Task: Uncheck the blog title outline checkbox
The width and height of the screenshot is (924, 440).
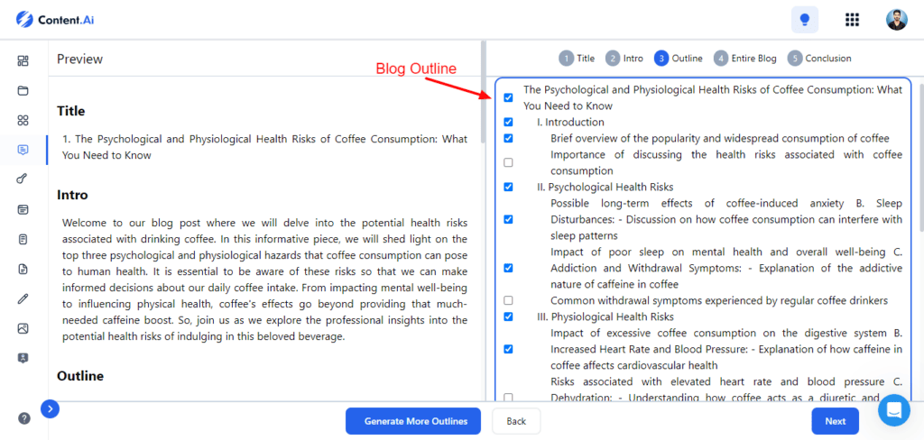Action: coord(509,97)
